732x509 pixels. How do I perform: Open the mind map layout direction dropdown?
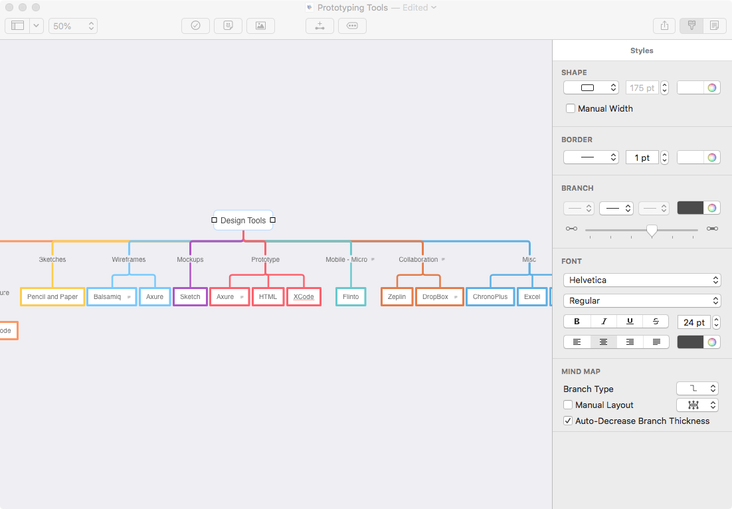697,405
